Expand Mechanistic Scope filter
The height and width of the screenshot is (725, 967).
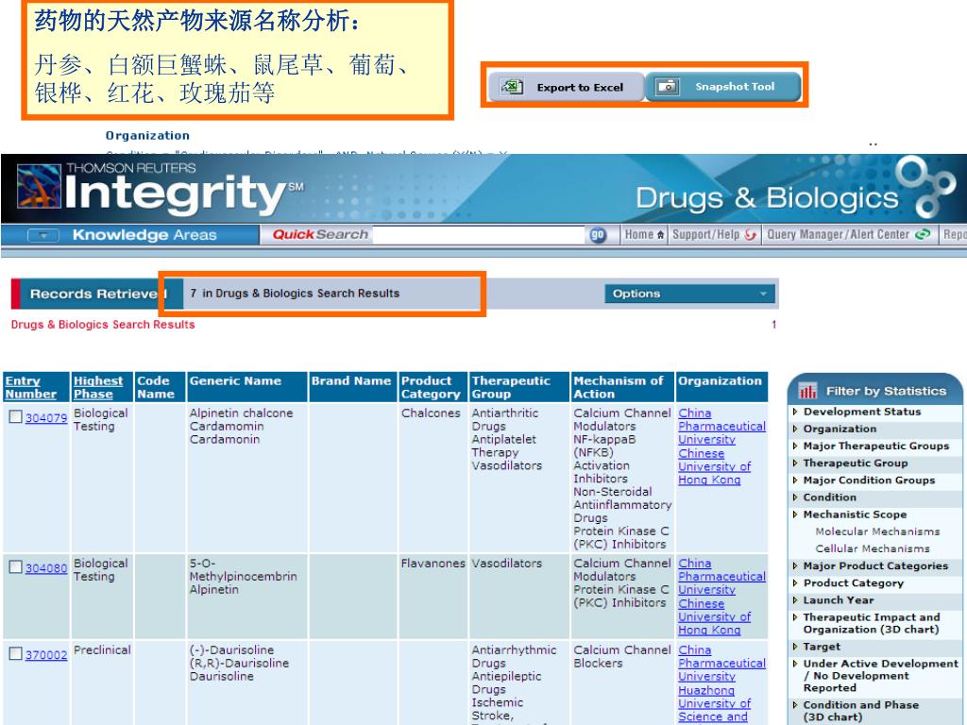[795, 514]
